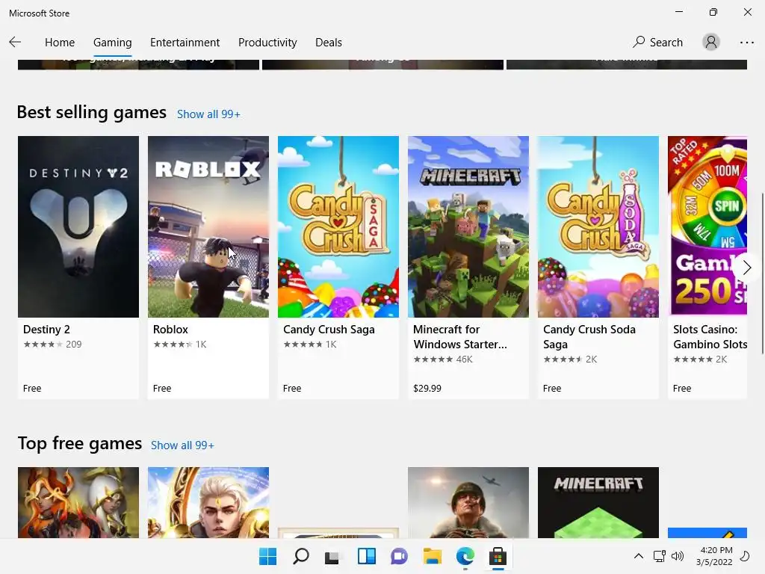Screen dimensions: 765x574
Task: Open the three-dot See more menu
Action: point(746,43)
